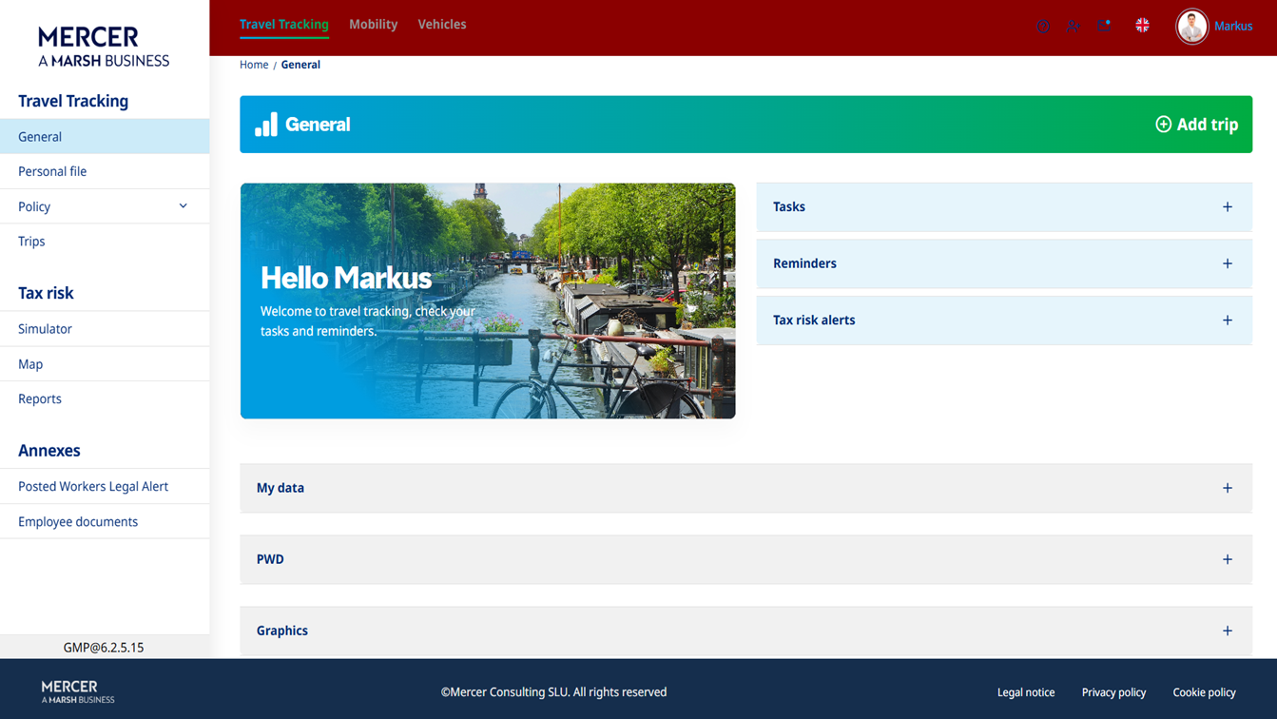Viewport: 1277px width, 719px height.
Task: Open the notifications envelope icon
Action: click(x=1104, y=27)
